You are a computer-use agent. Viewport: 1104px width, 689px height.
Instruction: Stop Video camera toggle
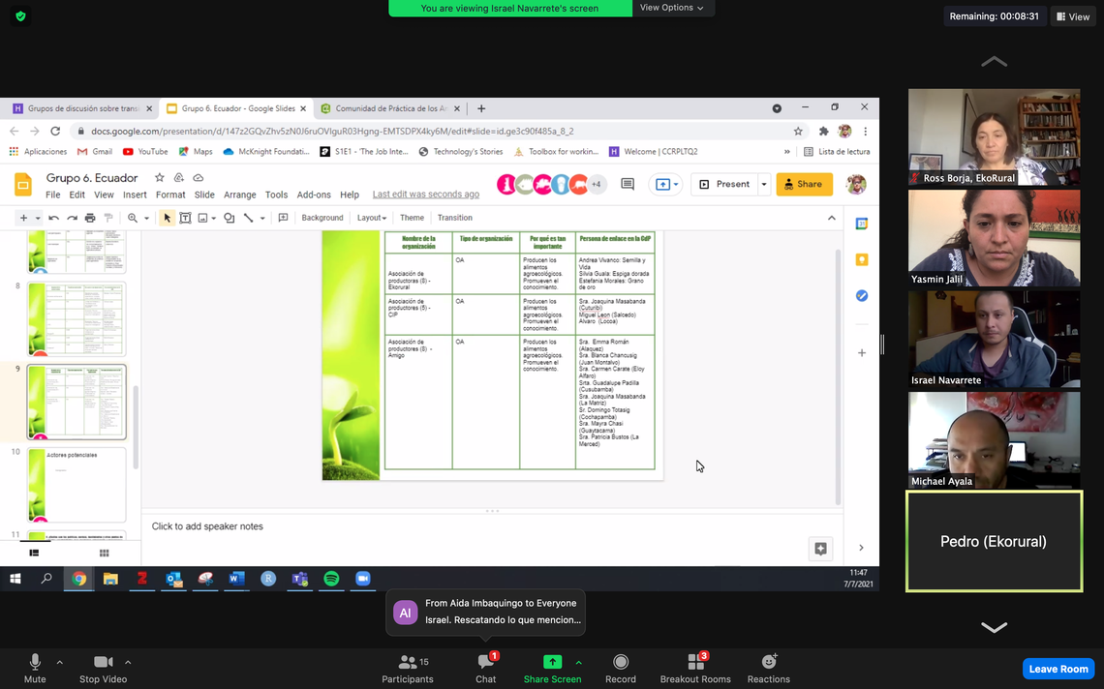tap(103, 667)
